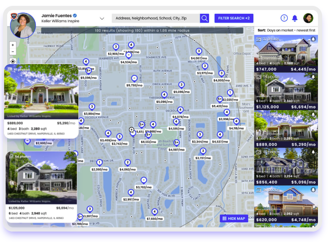Open the Sort days on market dropdown

(286, 30)
